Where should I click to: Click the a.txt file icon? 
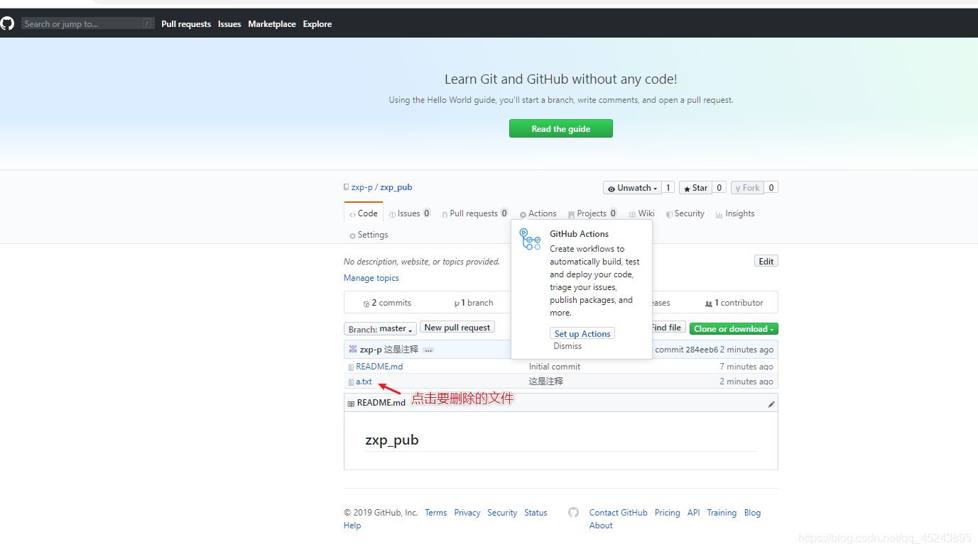pos(351,382)
